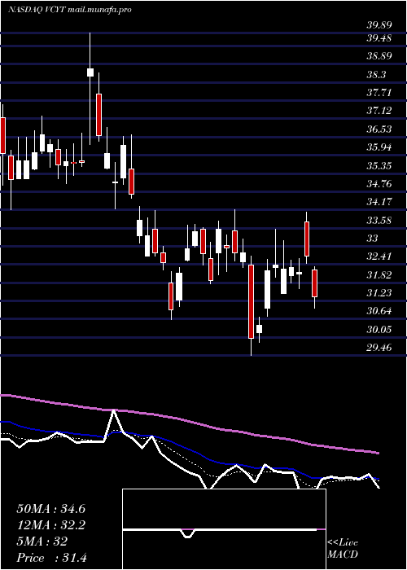Select the 29.46 price axis label
The image size is (407, 570).
pyautogui.click(x=379, y=348)
